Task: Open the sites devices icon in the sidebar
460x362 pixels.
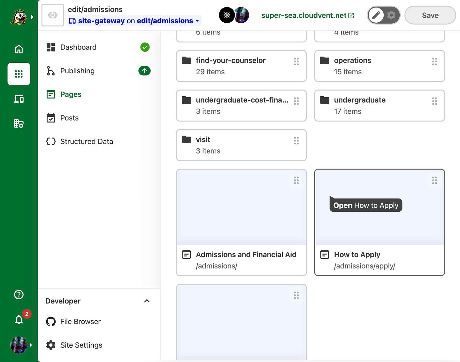Action: coord(19,99)
